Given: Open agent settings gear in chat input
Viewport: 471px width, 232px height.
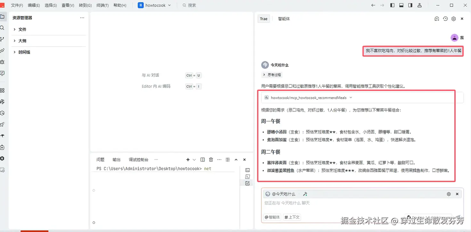Looking at the screenshot, I should [449, 194].
